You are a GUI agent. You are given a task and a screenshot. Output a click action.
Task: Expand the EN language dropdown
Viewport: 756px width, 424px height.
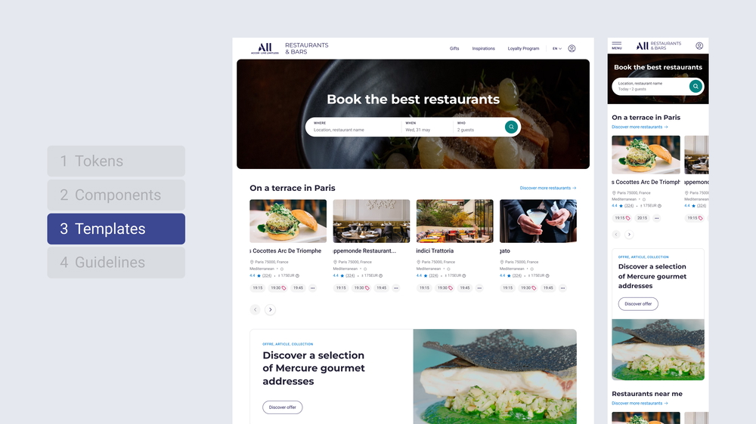point(557,48)
